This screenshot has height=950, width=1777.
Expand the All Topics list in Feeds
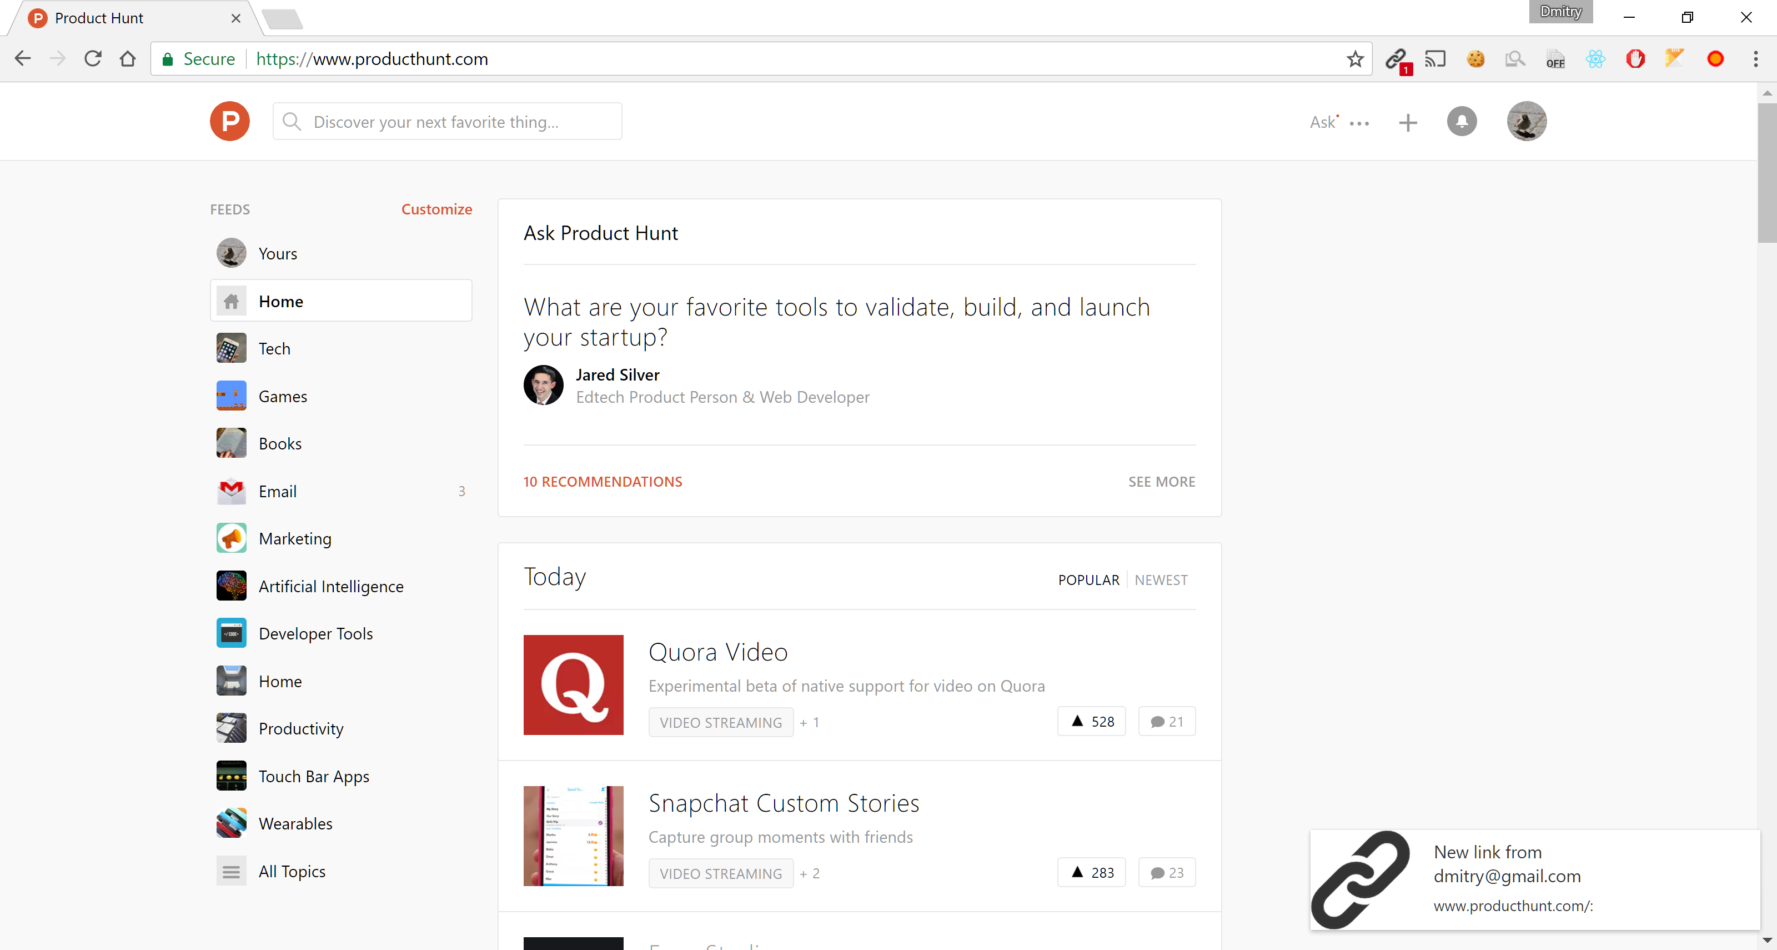tap(291, 871)
